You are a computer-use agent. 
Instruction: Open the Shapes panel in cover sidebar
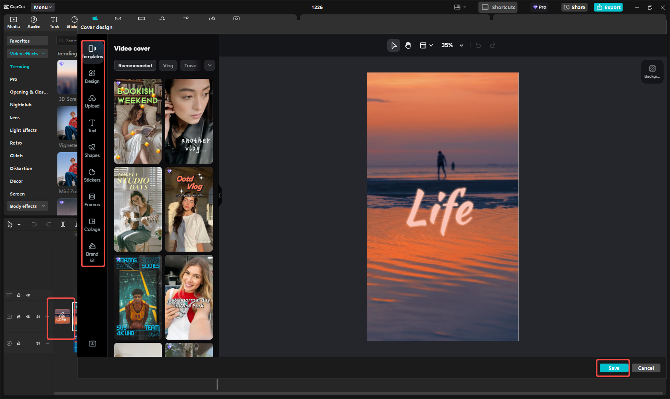[93, 151]
